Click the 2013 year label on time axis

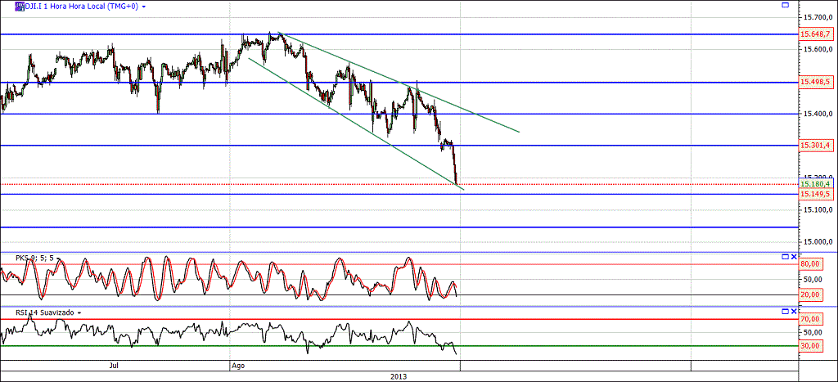click(399, 376)
